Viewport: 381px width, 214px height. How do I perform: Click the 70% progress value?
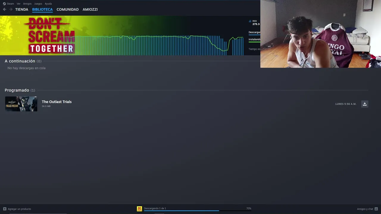[x=249, y=208]
